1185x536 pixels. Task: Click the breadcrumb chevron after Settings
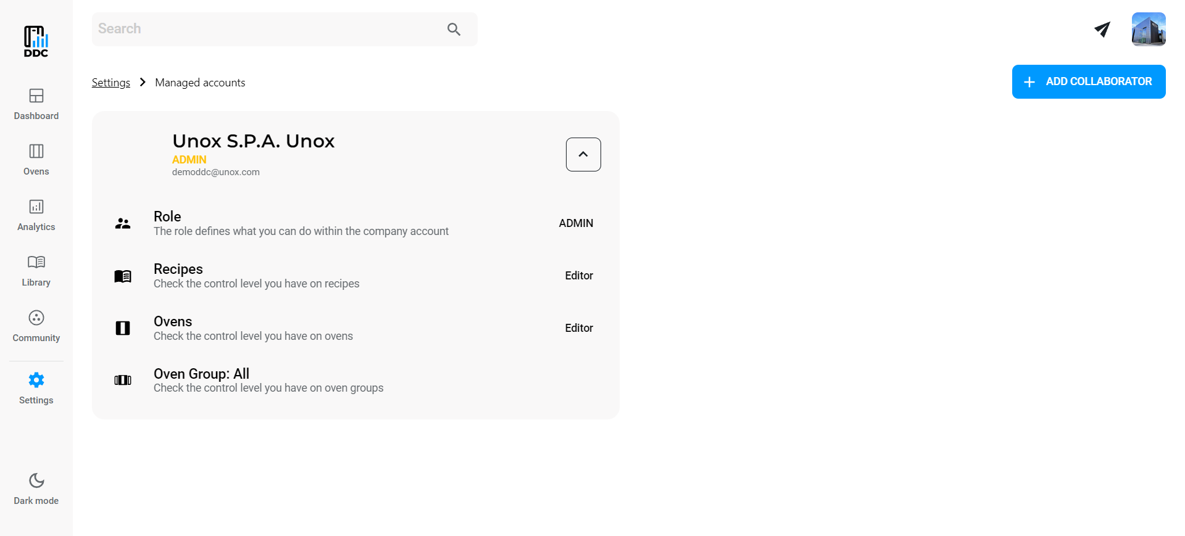(x=142, y=81)
